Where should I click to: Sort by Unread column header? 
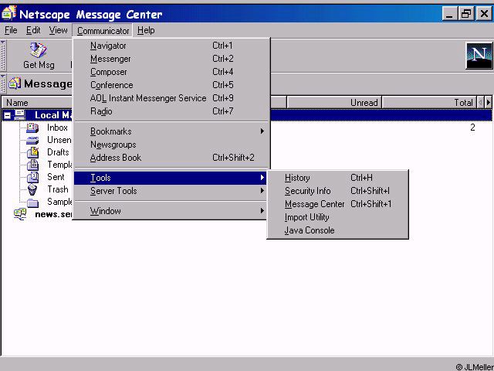pyautogui.click(x=334, y=103)
